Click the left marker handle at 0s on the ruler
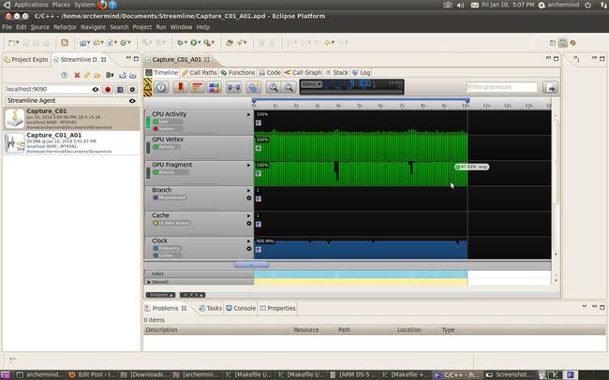Screen dimensions: 609x380 click(254, 101)
